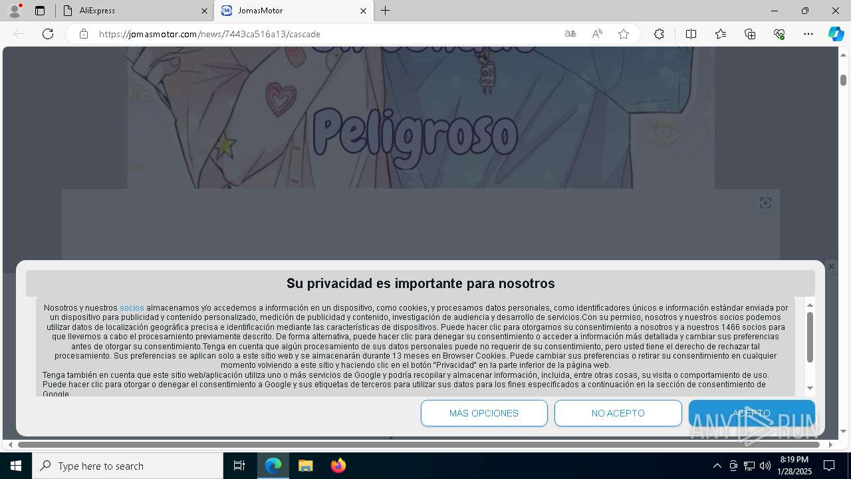
Task: Open Task View on taskbar
Action: [x=239, y=466]
